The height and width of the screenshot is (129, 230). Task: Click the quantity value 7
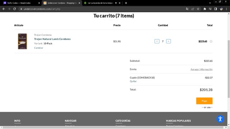coord(163,42)
